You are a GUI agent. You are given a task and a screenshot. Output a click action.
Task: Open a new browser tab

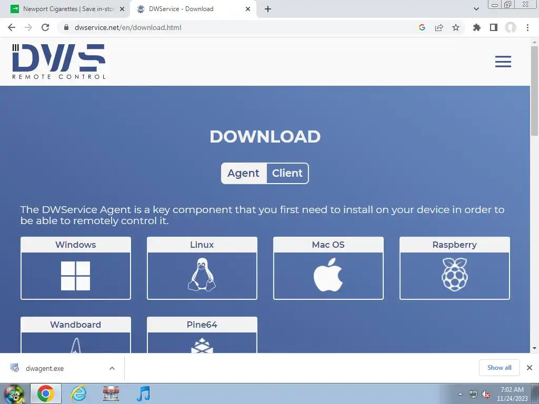tap(268, 9)
